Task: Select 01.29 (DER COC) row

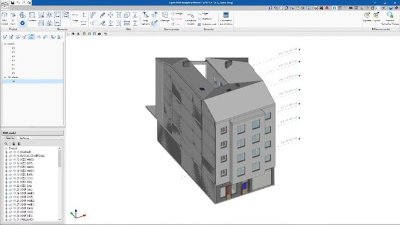Action: tap(23, 212)
